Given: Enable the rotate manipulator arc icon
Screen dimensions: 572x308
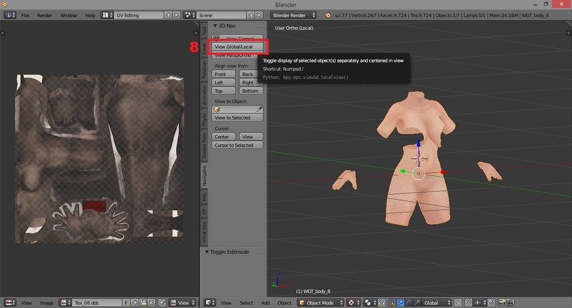Looking at the screenshot, I should click(408, 302).
